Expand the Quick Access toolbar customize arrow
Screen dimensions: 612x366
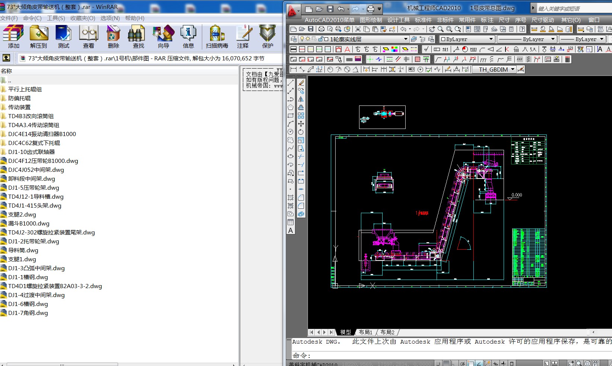click(x=379, y=9)
